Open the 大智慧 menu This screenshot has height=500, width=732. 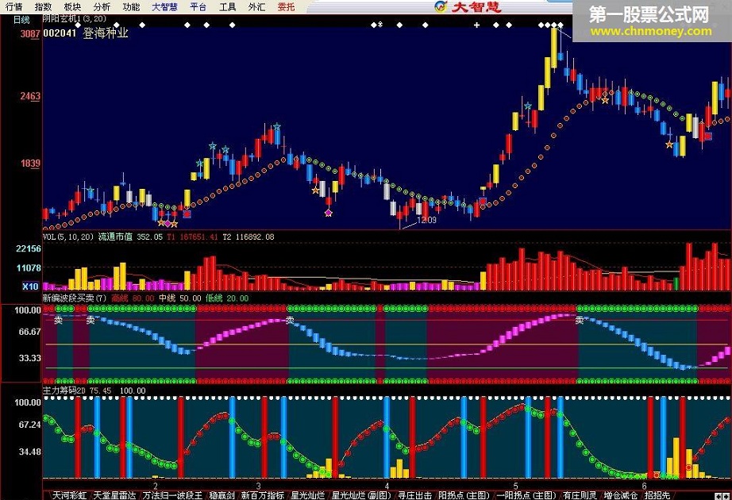coord(165,6)
